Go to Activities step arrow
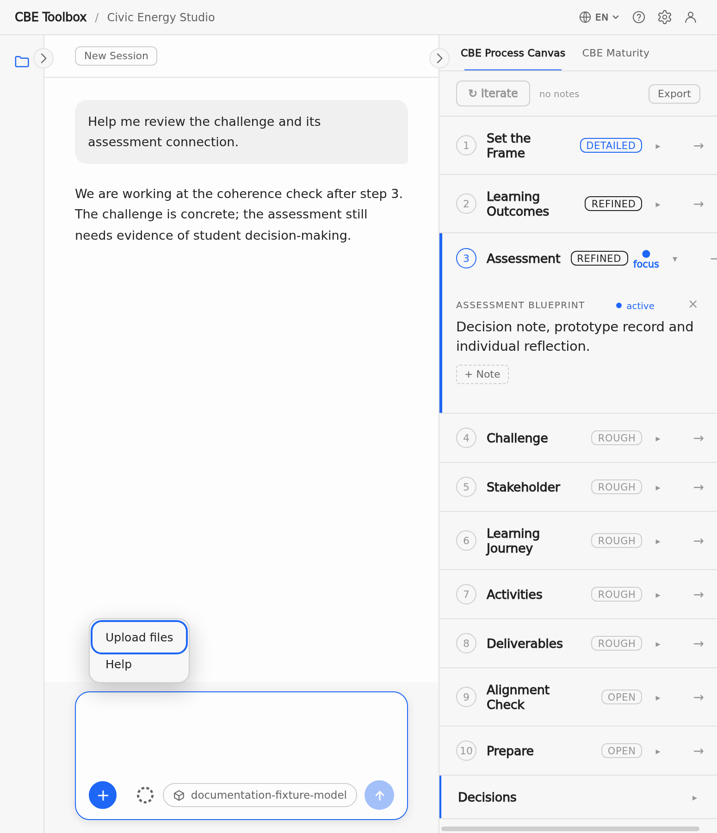Viewport: 717px width, 833px height. pos(698,595)
